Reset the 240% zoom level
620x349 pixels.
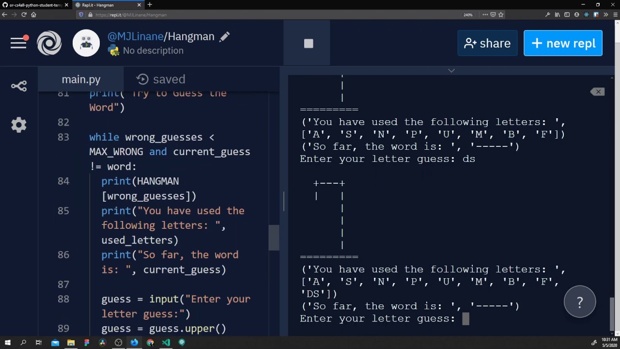468,15
